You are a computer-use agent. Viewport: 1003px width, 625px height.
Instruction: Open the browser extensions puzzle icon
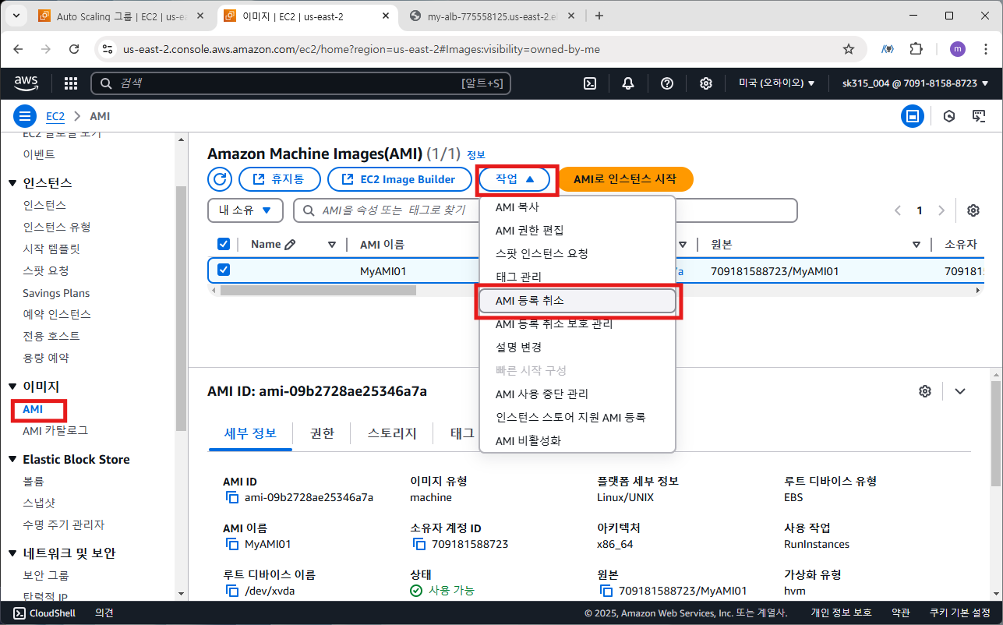click(x=916, y=49)
